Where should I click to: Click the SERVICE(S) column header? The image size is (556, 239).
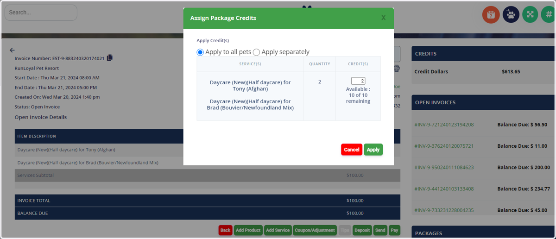(x=250, y=64)
